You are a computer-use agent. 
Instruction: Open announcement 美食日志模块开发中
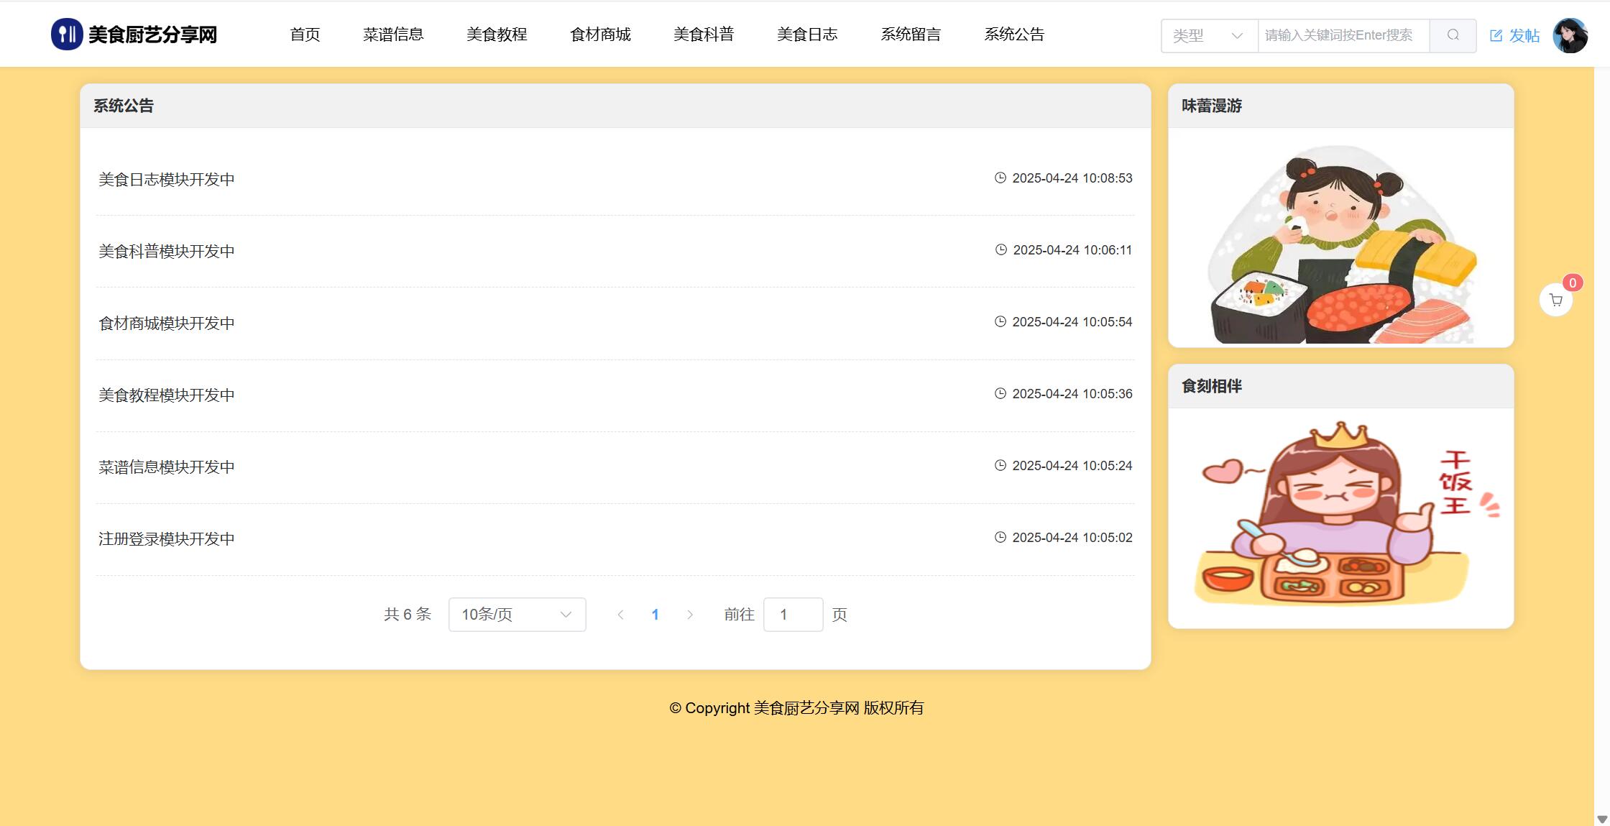pyautogui.click(x=167, y=179)
